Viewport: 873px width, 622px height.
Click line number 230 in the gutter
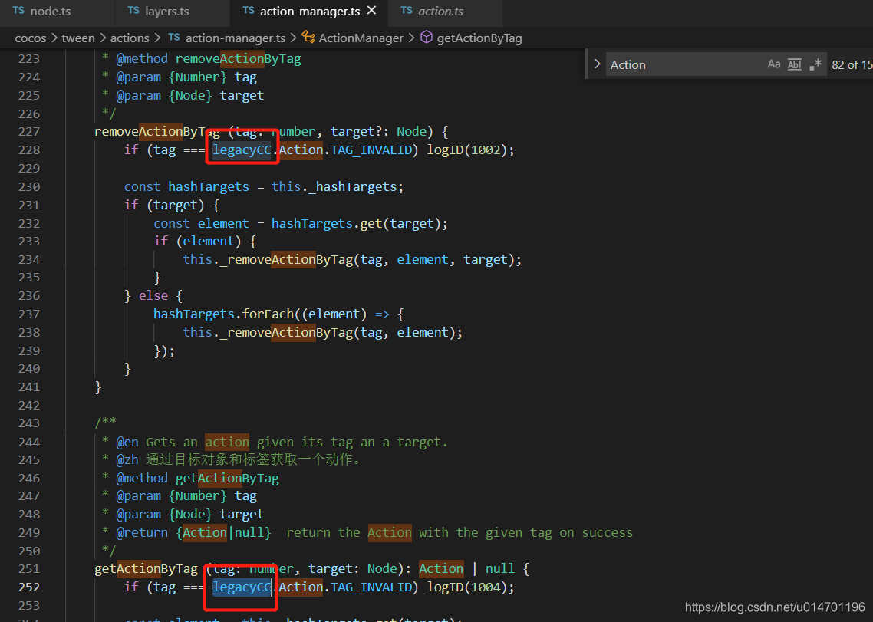29,186
